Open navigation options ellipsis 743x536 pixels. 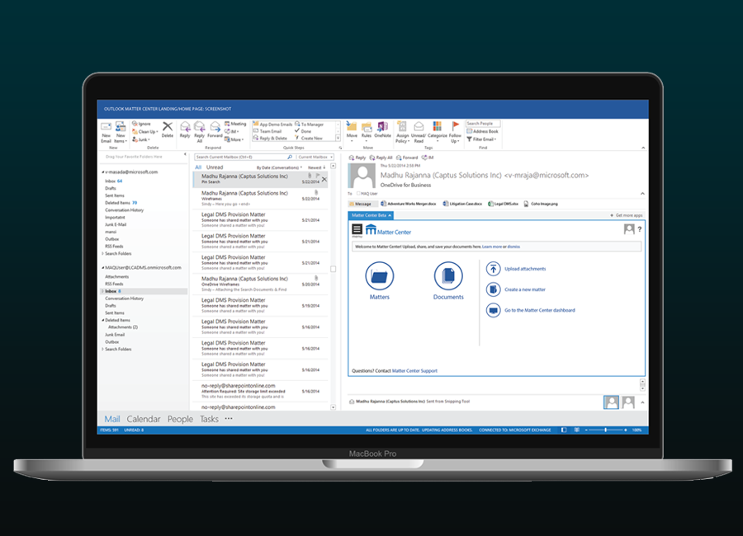point(229,419)
